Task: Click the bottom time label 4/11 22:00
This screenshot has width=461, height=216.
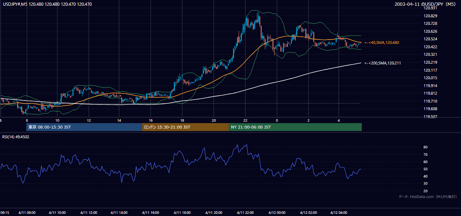Action: click(x=245, y=213)
